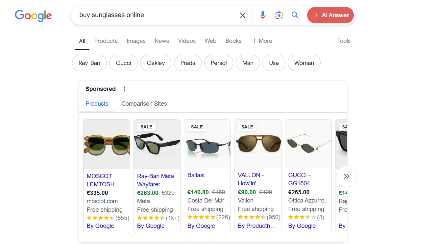Click the €265.00 price
The height and width of the screenshot is (244, 439).
[x=299, y=192]
